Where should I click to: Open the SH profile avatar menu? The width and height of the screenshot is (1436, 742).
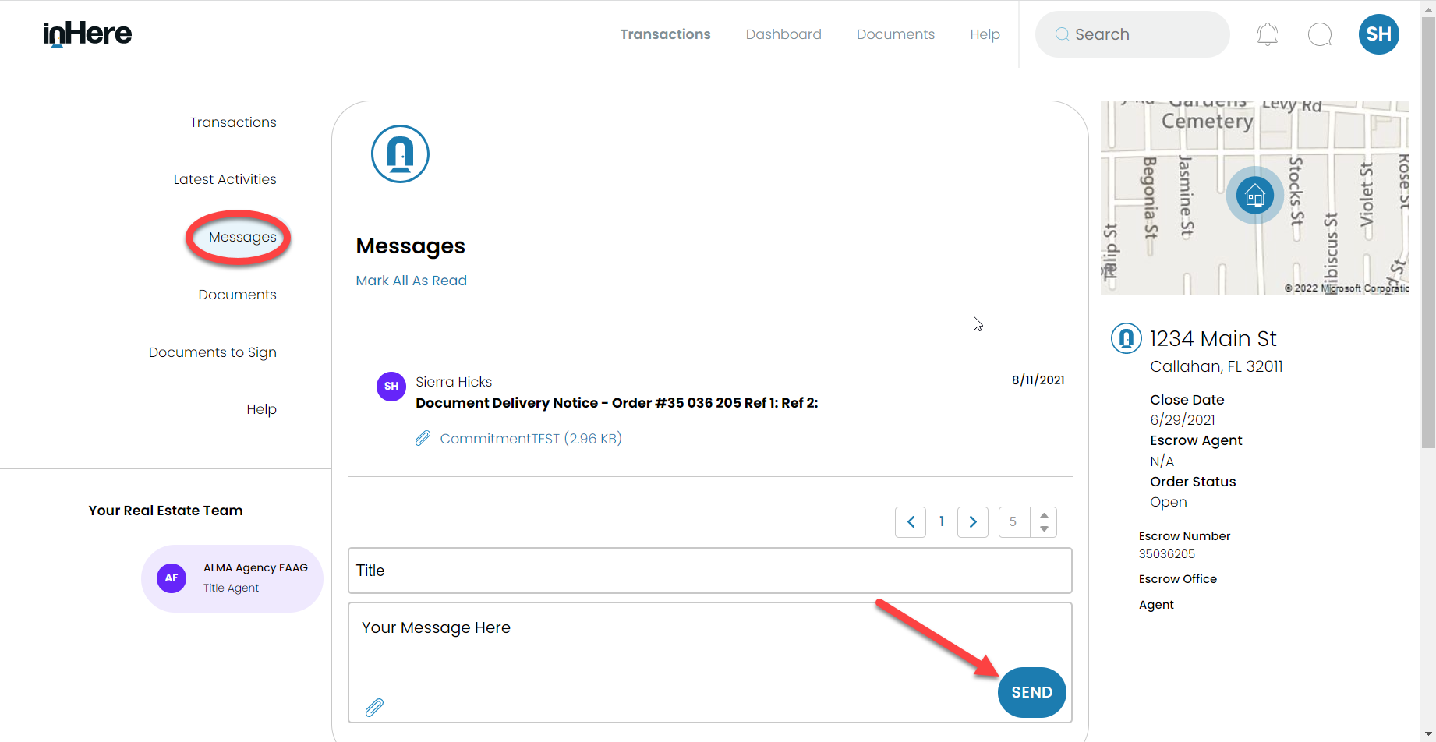coord(1378,34)
